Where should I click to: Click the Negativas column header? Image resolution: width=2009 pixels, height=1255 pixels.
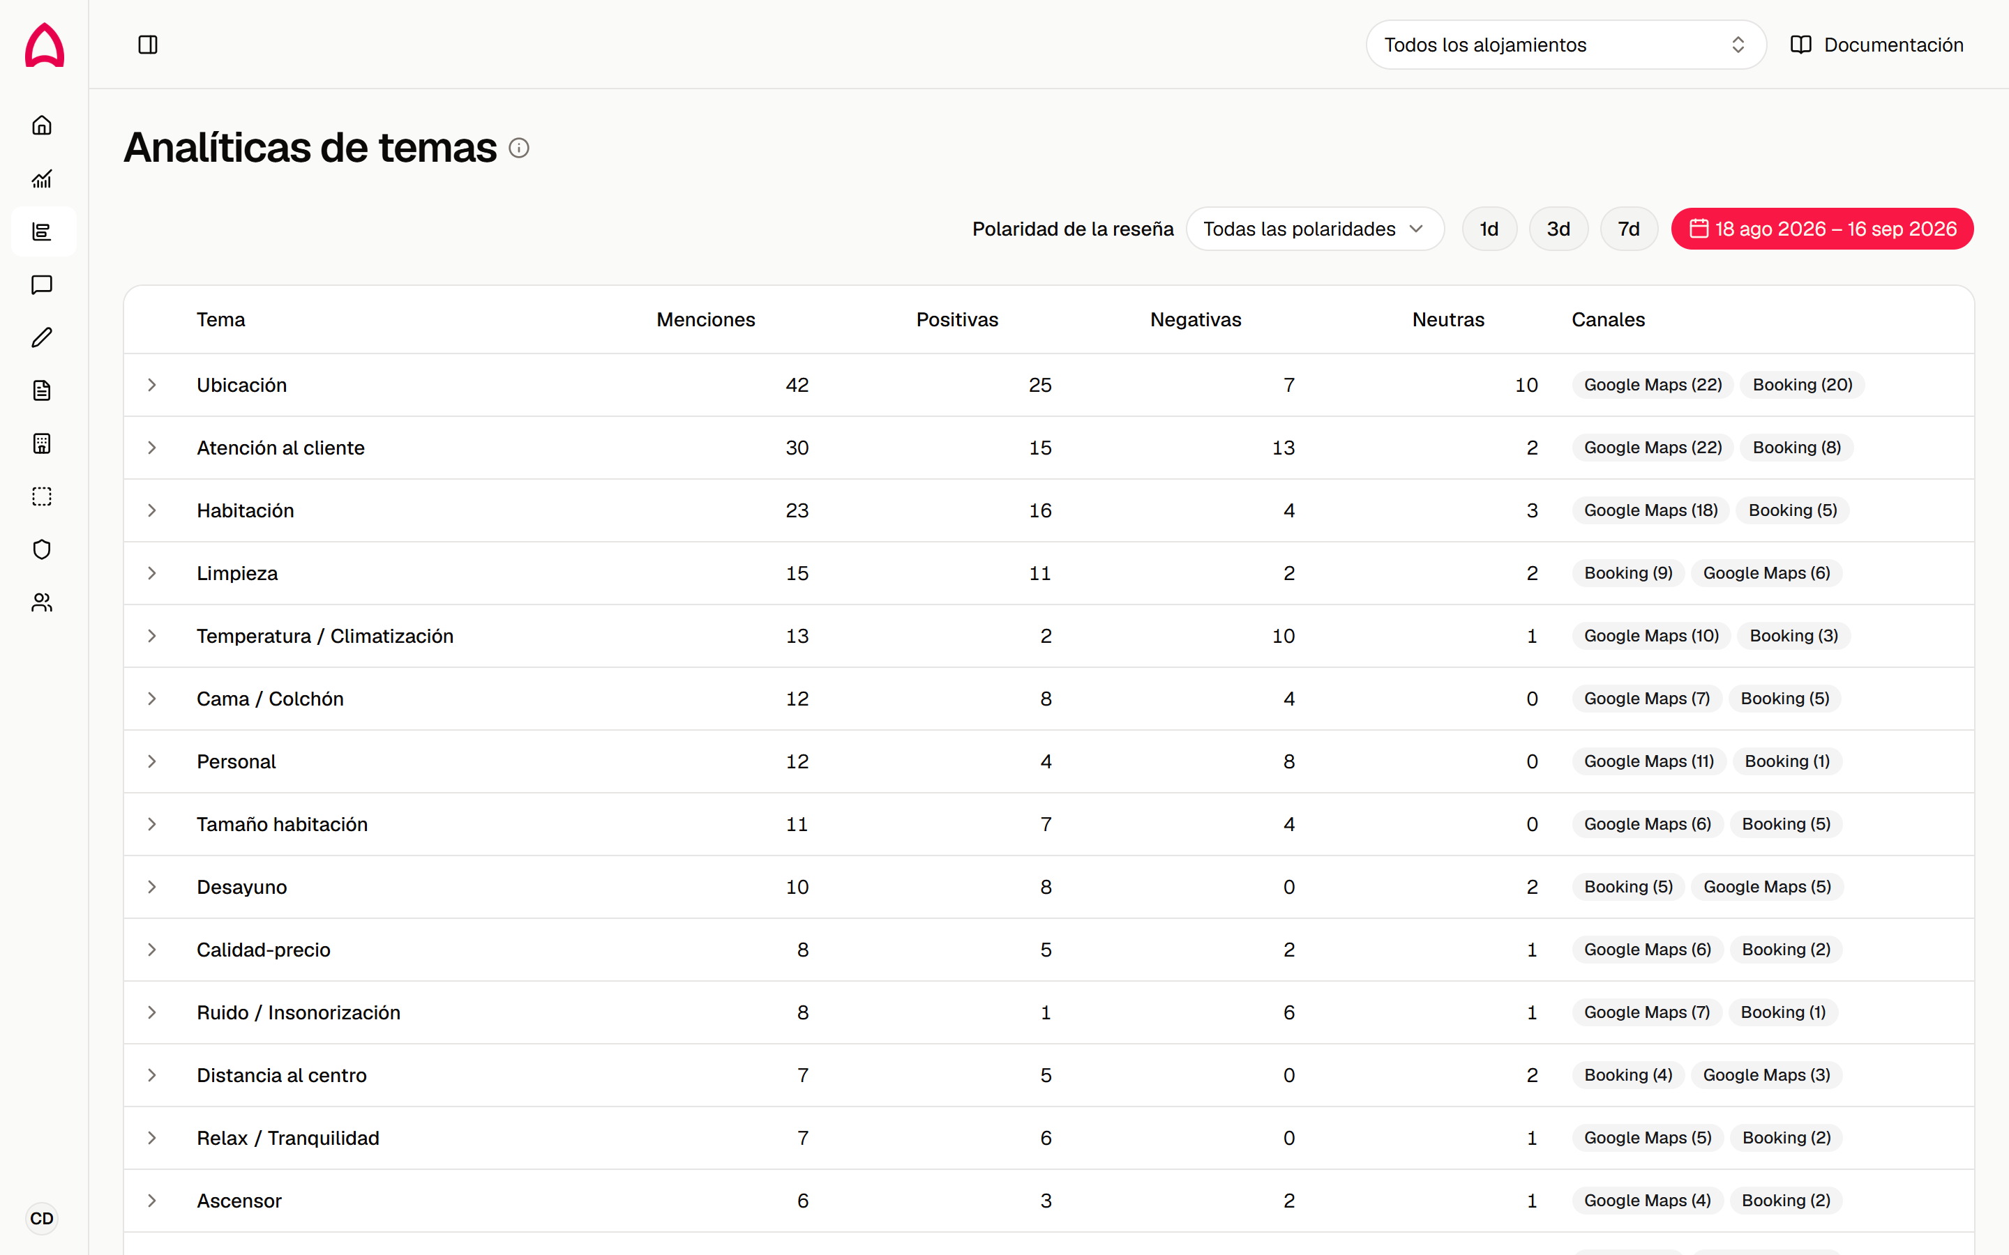click(x=1196, y=319)
